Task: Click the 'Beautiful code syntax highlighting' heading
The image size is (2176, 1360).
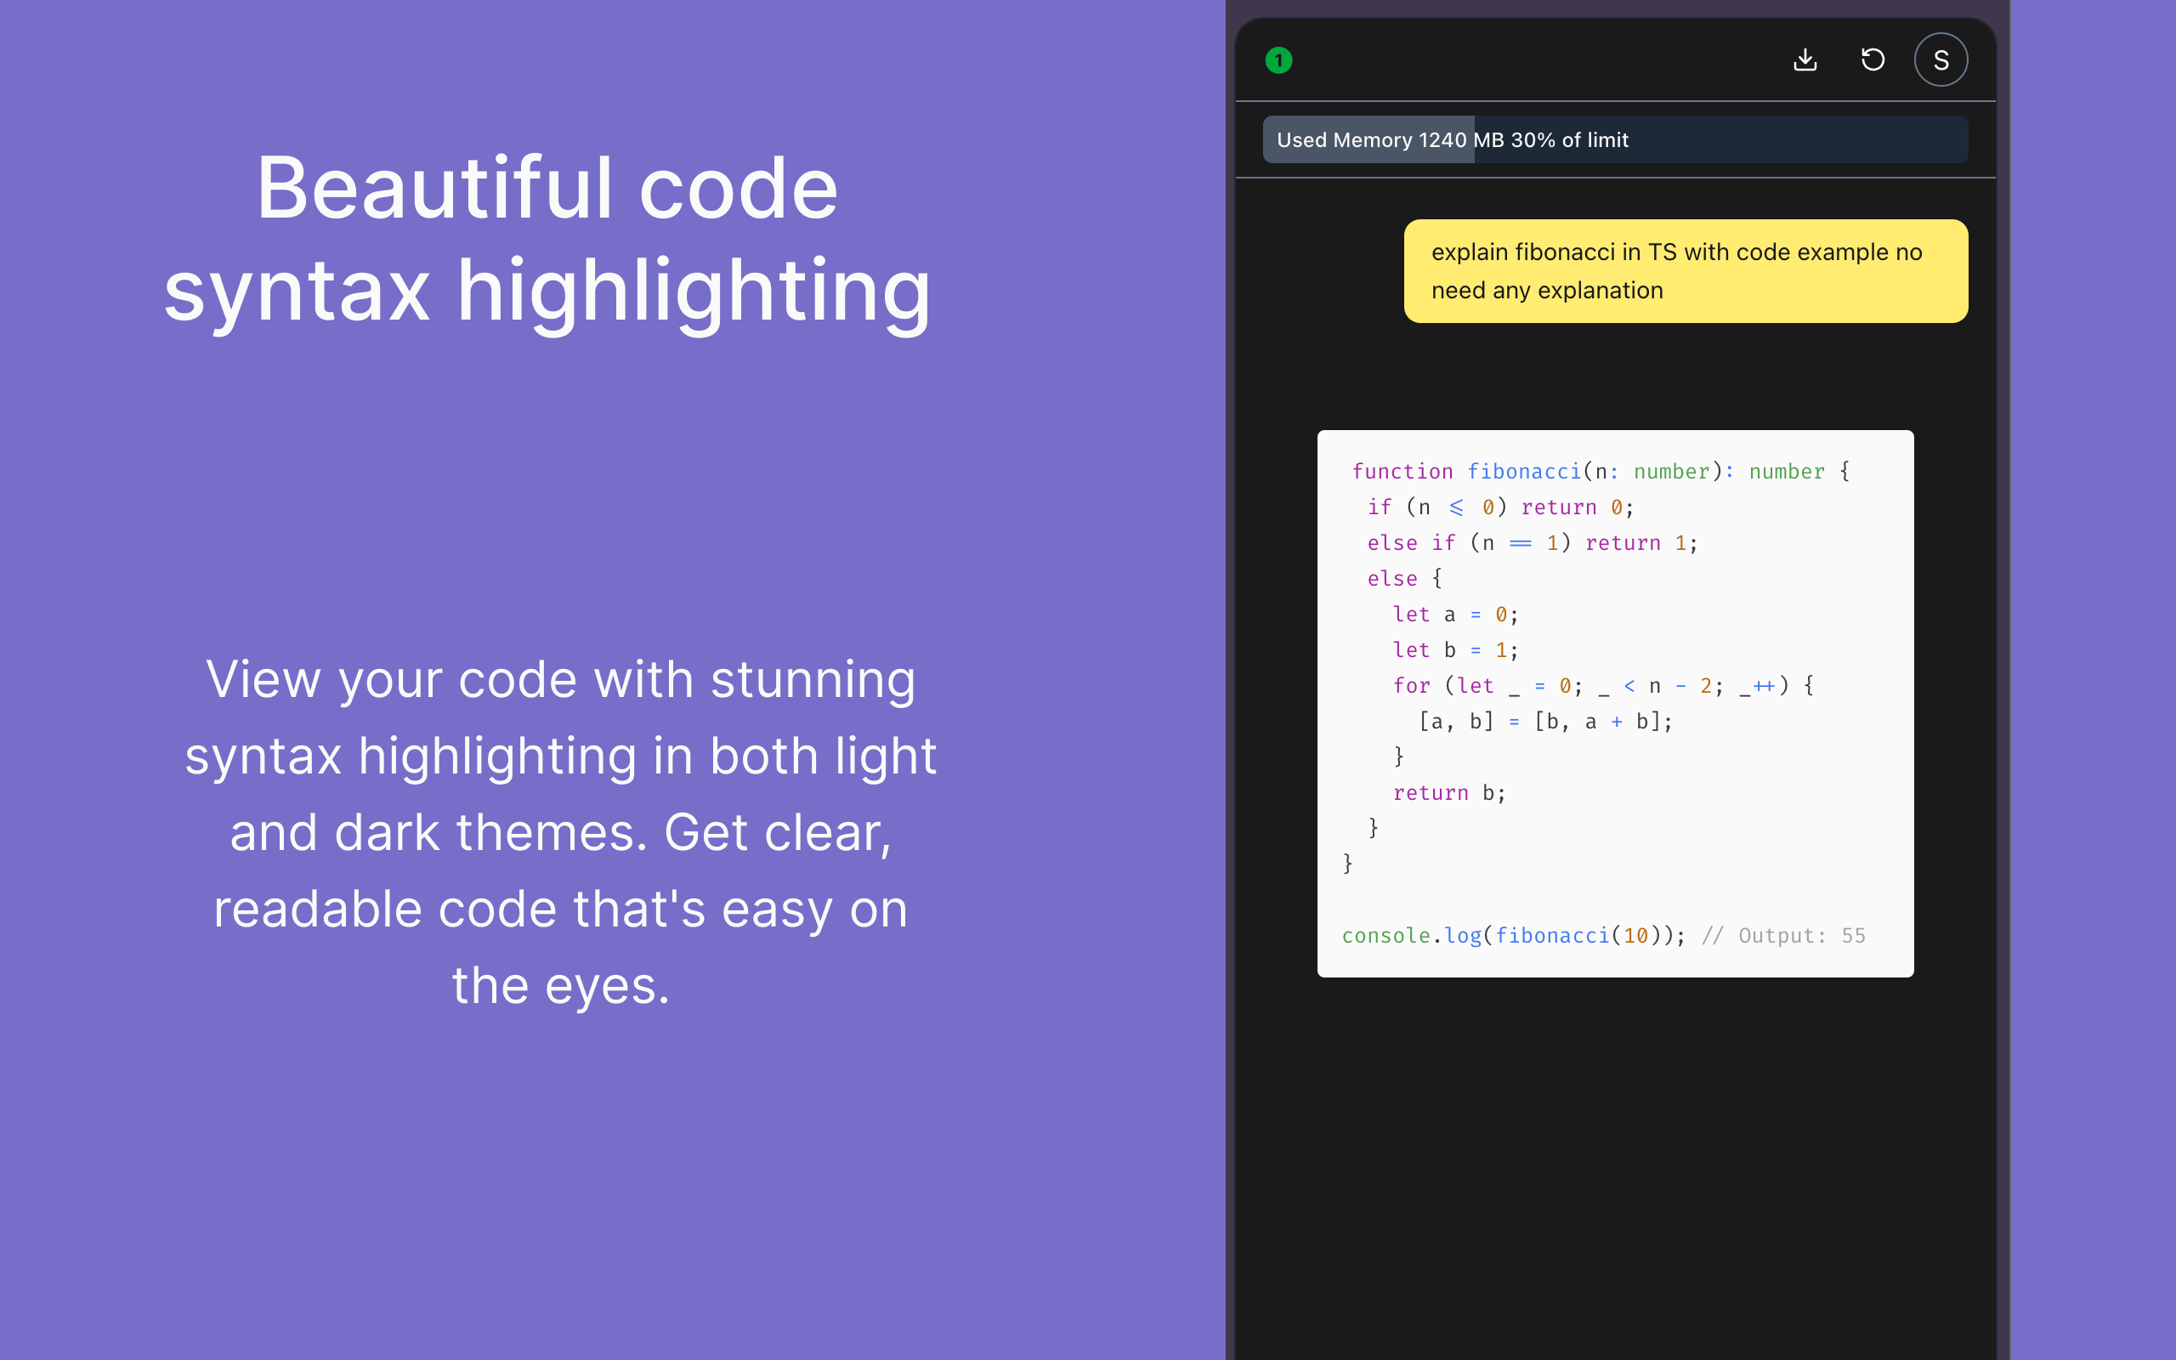Action: tap(547, 238)
